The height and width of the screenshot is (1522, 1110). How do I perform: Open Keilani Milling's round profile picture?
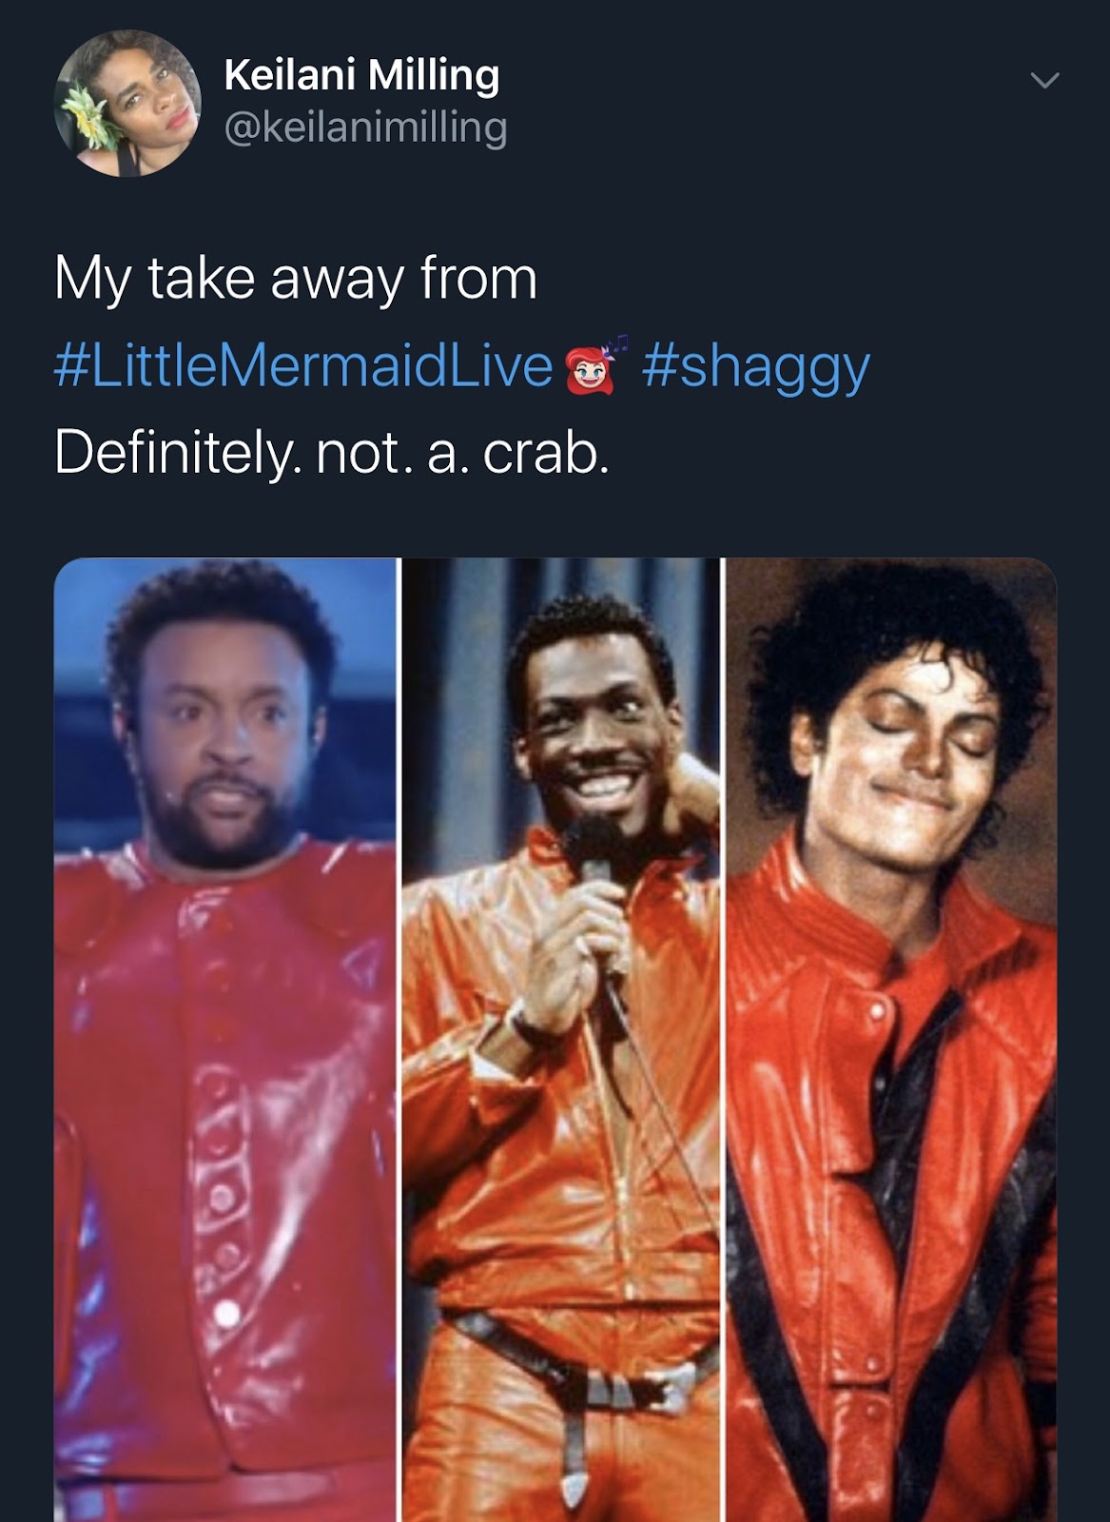click(127, 103)
